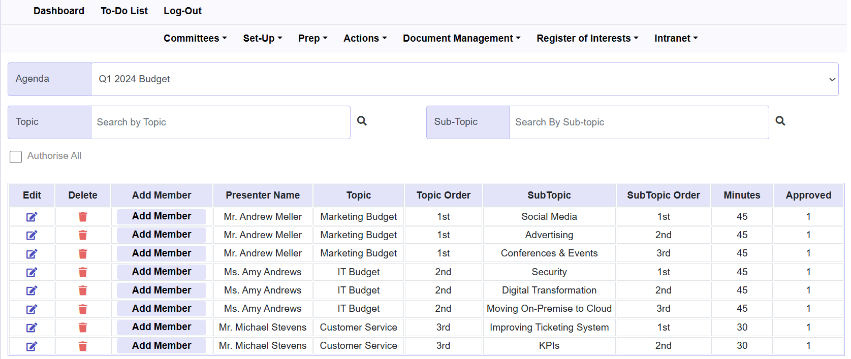Click the Log-Out link
The width and height of the screenshot is (851, 359).
182,11
